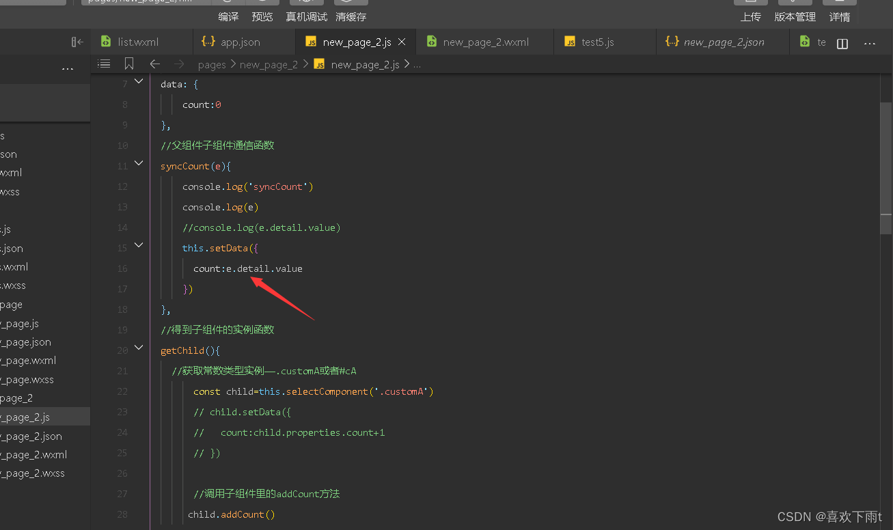Open the 详情 details panel
The width and height of the screenshot is (893, 530).
(840, 16)
